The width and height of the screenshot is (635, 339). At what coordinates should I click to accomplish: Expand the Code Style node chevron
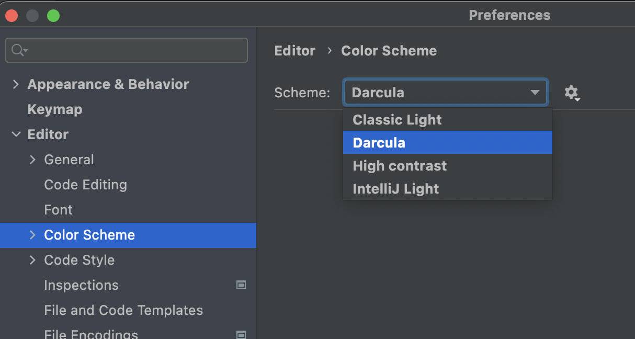pyautogui.click(x=32, y=260)
